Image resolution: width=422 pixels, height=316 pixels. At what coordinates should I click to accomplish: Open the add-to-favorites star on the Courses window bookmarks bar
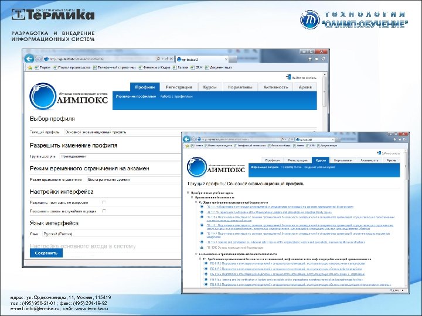[187, 146]
